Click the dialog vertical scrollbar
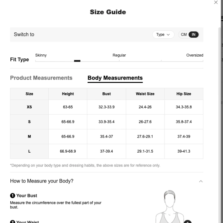 coord(219,125)
